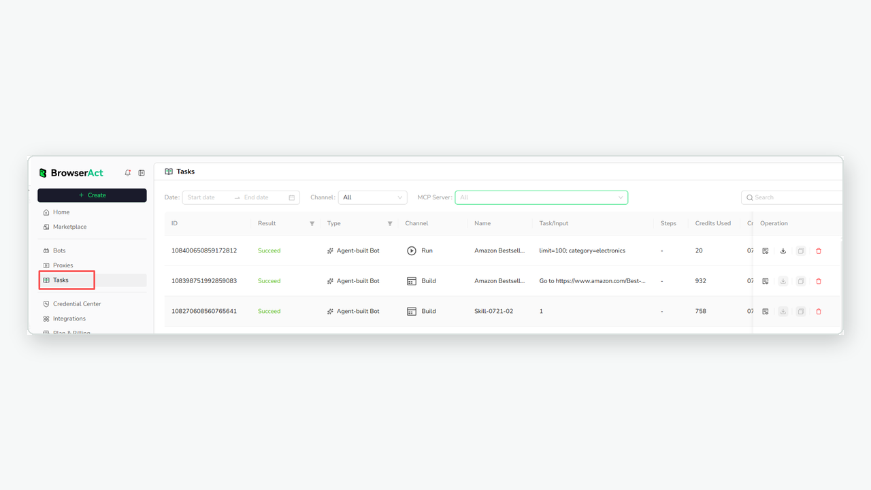Screen dimensions: 871x490
Task: Click the BrowserAct logo
Action: 71,173
